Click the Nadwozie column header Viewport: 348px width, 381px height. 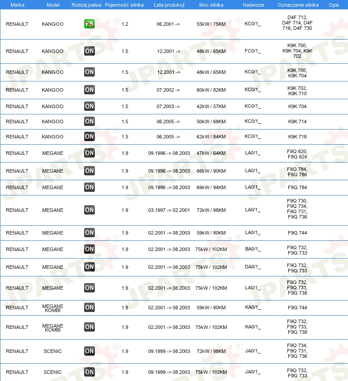click(x=254, y=5)
